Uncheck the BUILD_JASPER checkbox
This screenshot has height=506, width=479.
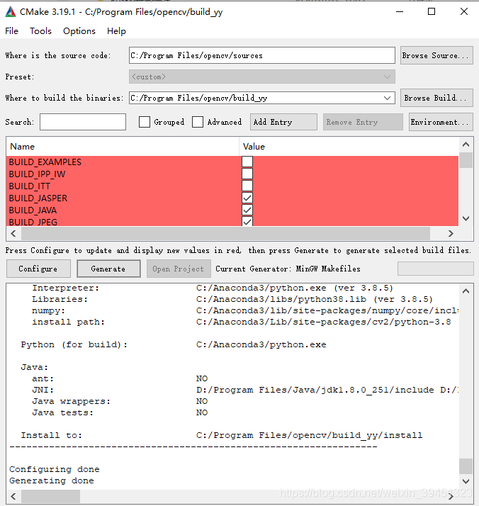coord(247,198)
